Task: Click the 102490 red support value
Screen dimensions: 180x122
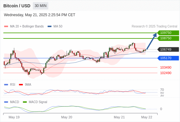Action: pyautogui.click(x=166, y=73)
